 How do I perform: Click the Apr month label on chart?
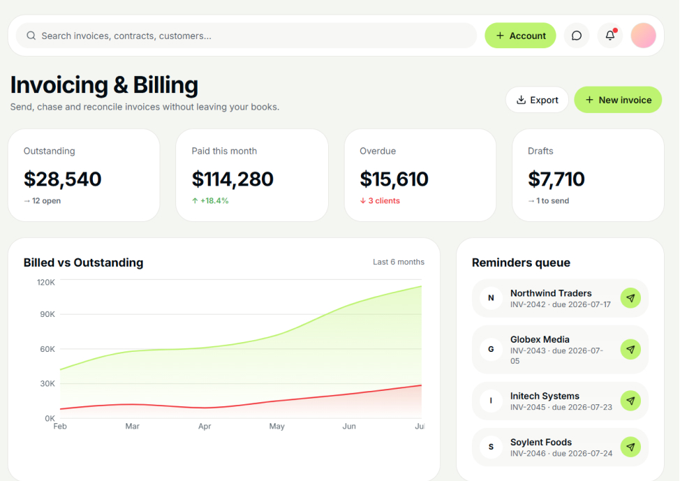[x=205, y=427]
